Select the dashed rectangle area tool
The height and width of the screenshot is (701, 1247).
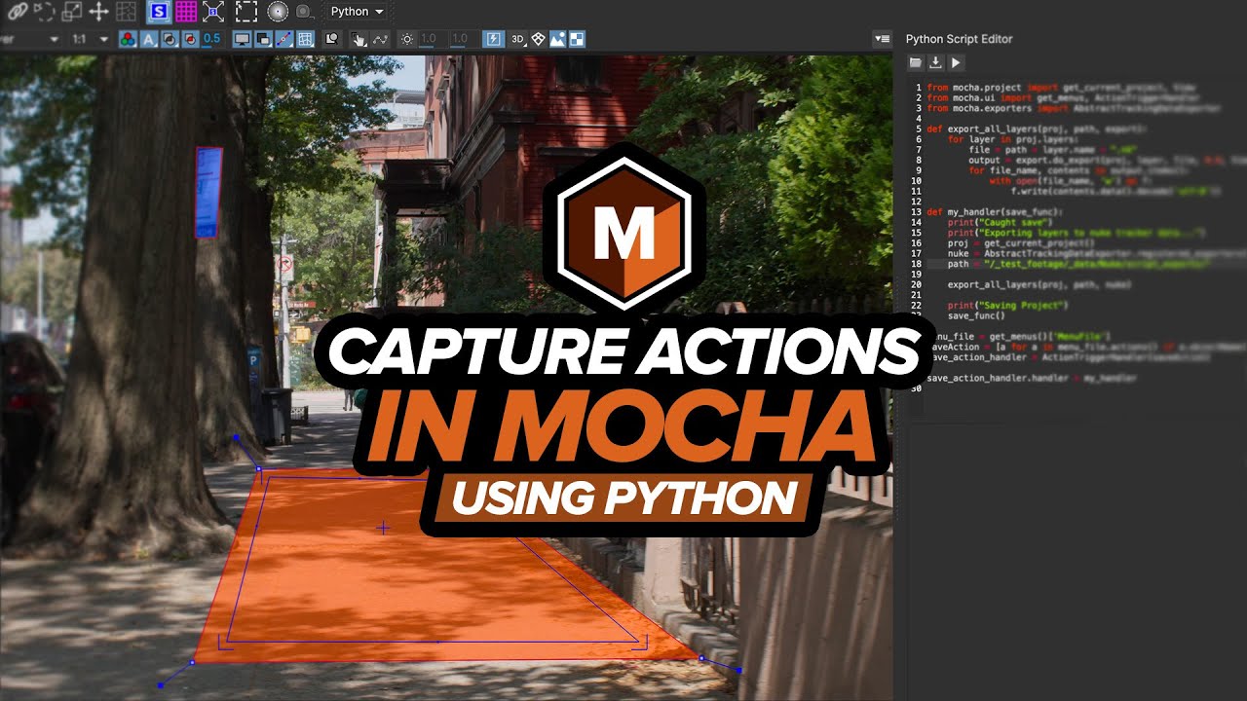pos(246,12)
